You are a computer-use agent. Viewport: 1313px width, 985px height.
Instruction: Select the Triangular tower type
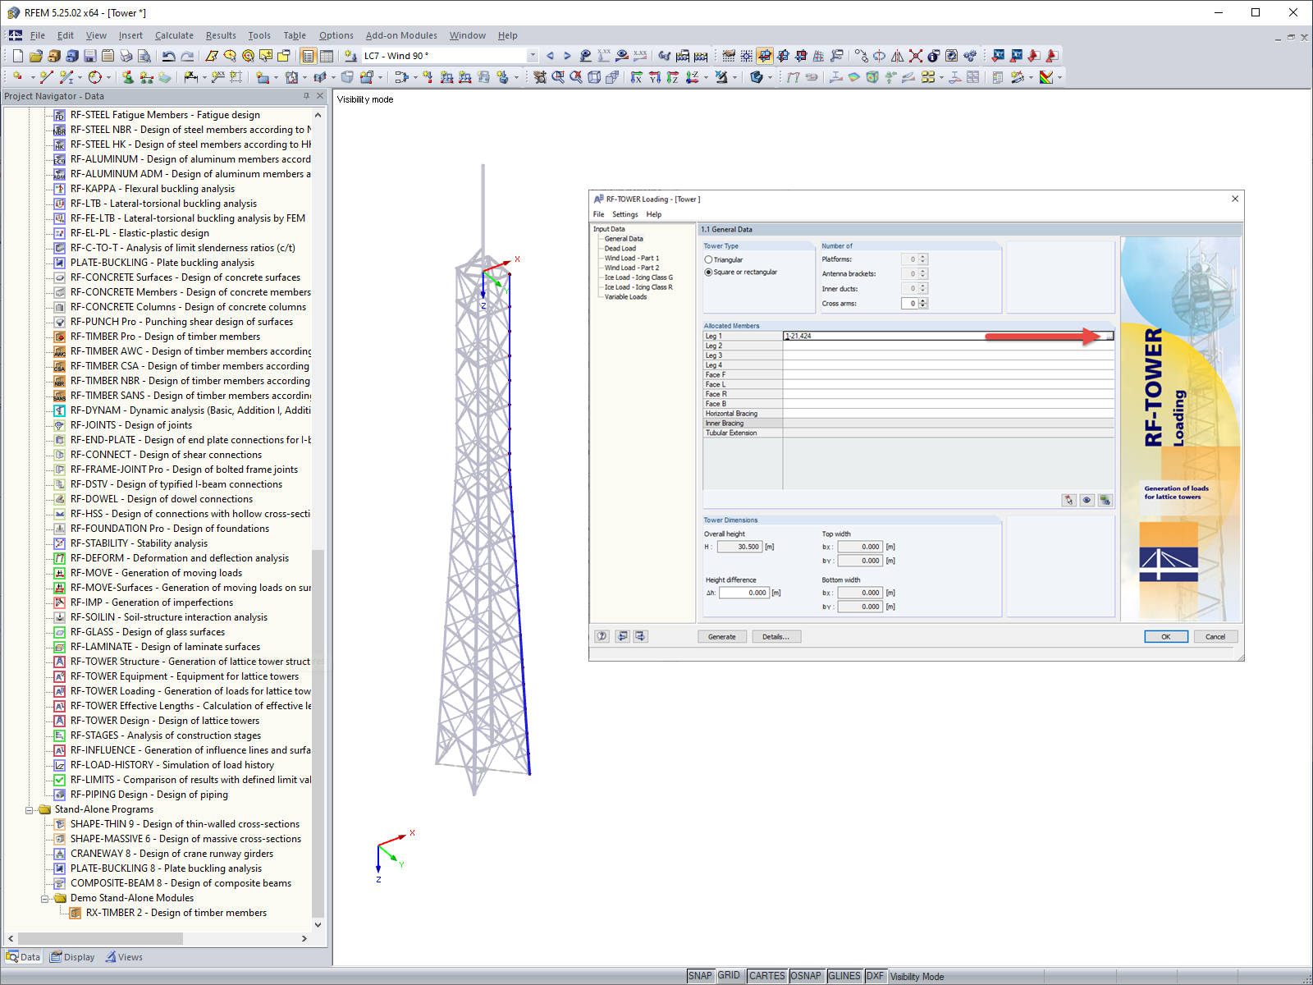tap(708, 259)
